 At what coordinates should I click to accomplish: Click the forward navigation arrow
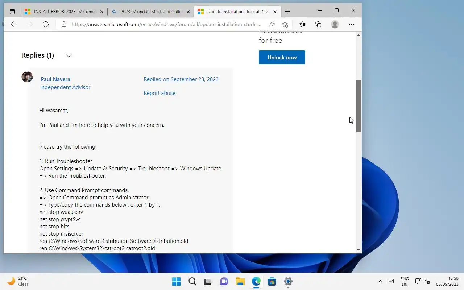[x=30, y=24]
